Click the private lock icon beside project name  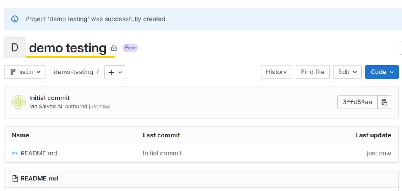tap(114, 48)
